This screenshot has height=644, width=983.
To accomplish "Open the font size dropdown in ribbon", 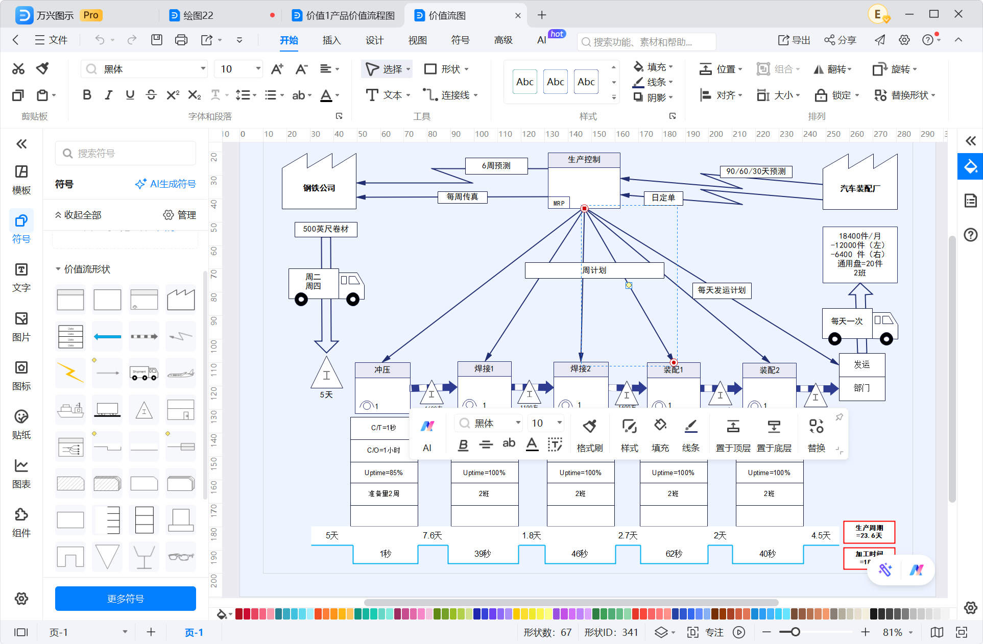I will (x=258, y=69).
